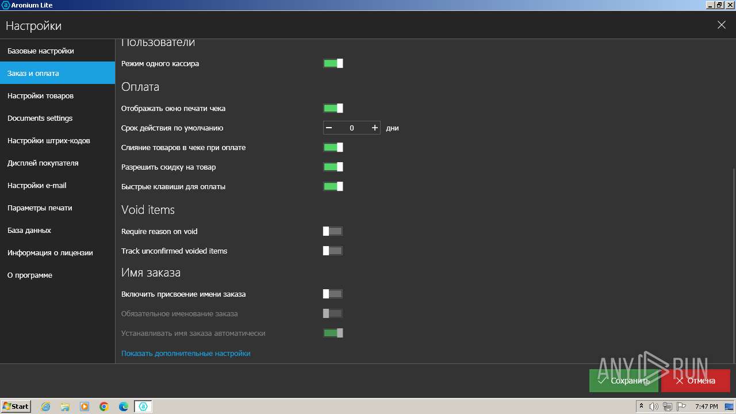
Task: Open Google Chrome from taskbar
Action: 104,407
